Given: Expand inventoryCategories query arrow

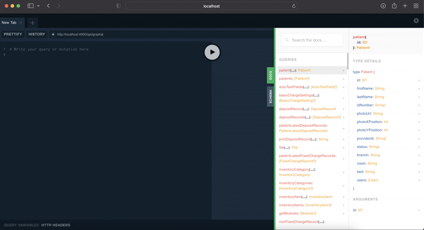Looking at the screenshot, I should (x=344, y=186).
